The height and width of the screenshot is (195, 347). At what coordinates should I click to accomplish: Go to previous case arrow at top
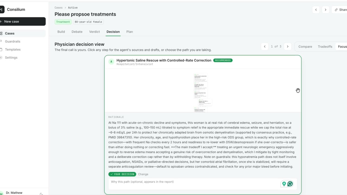(316, 10)
